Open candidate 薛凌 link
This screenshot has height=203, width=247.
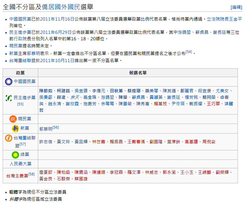tap(61, 97)
